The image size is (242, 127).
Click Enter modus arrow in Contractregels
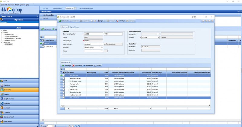[88, 66]
